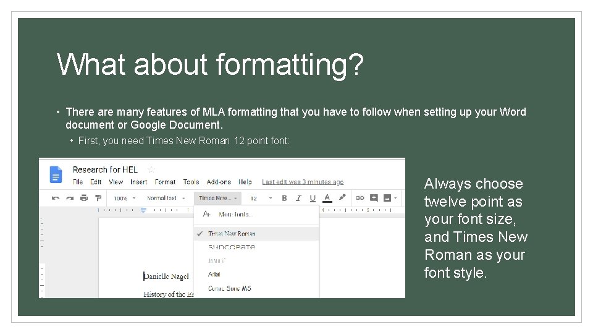
Task: Open the Normal text style dropdown
Action: coord(166,198)
